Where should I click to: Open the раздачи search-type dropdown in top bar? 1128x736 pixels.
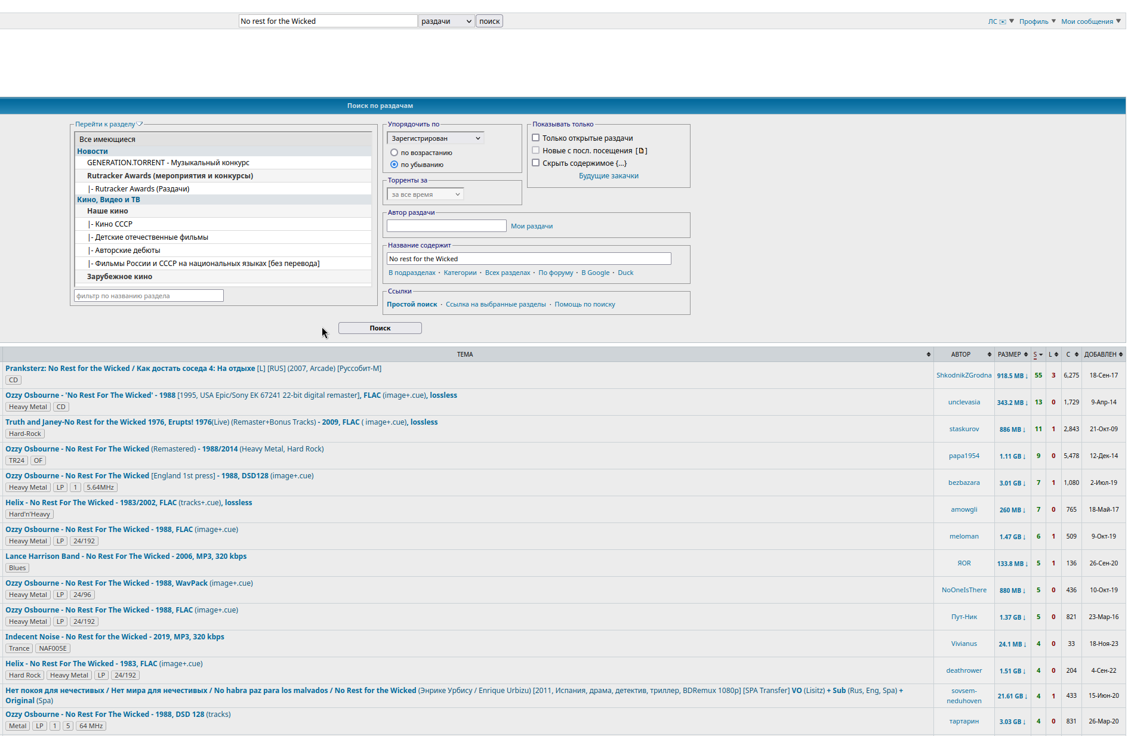[446, 21]
